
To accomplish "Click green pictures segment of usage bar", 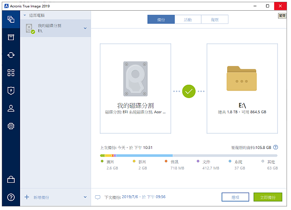I will point(102,156).
